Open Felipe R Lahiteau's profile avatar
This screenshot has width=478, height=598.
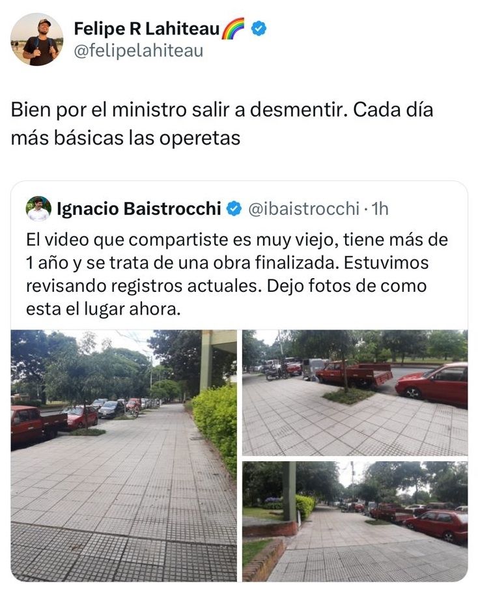[37, 39]
